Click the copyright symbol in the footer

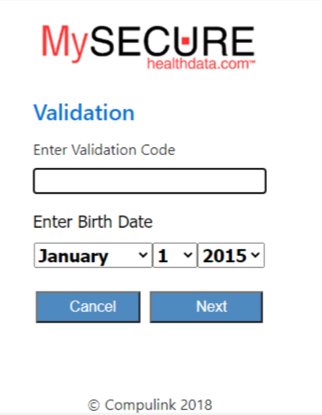click(94, 405)
